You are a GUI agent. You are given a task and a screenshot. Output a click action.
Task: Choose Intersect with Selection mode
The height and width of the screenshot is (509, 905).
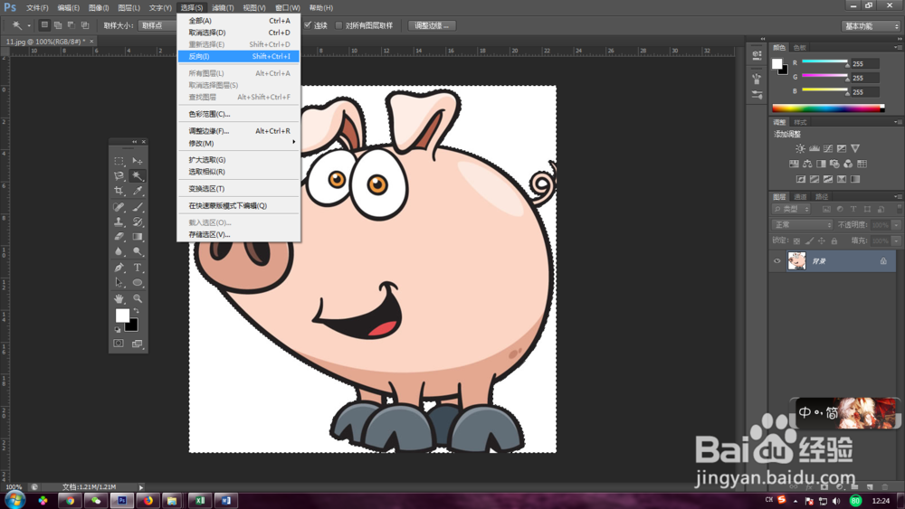pos(85,25)
